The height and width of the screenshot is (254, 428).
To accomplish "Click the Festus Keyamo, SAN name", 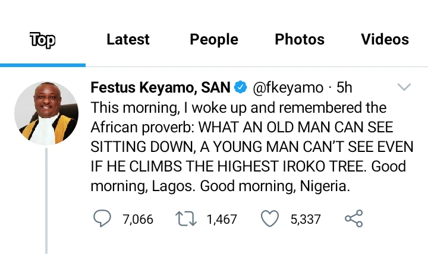I will pos(160,87).
